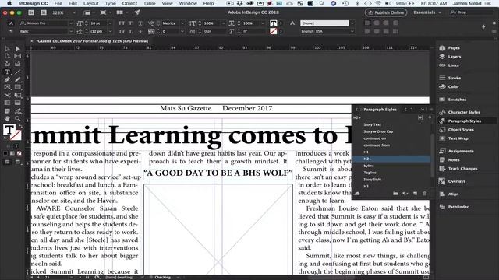Toggle All Caps formatting
Image resolution: width=499 pixels, height=280 pixels.
click(x=122, y=23)
